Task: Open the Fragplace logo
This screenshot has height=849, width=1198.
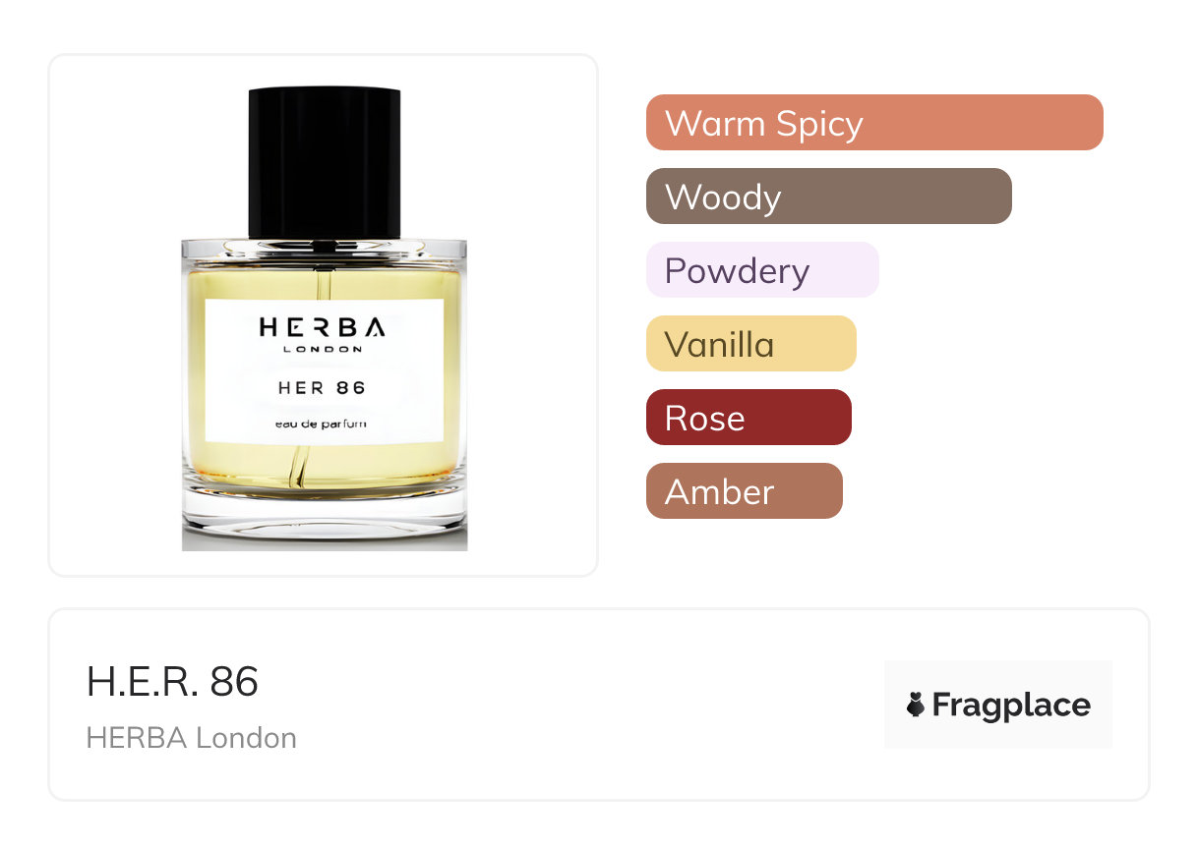Action: tap(998, 705)
